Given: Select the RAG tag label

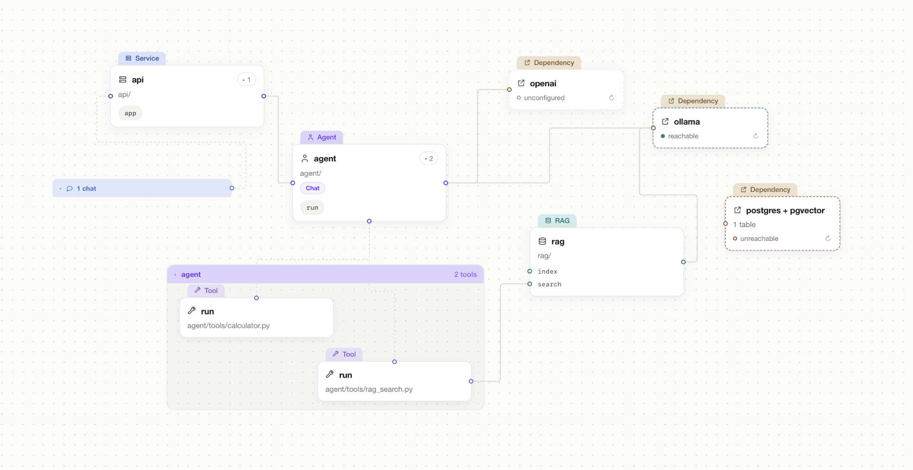Looking at the screenshot, I should (x=557, y=221).
